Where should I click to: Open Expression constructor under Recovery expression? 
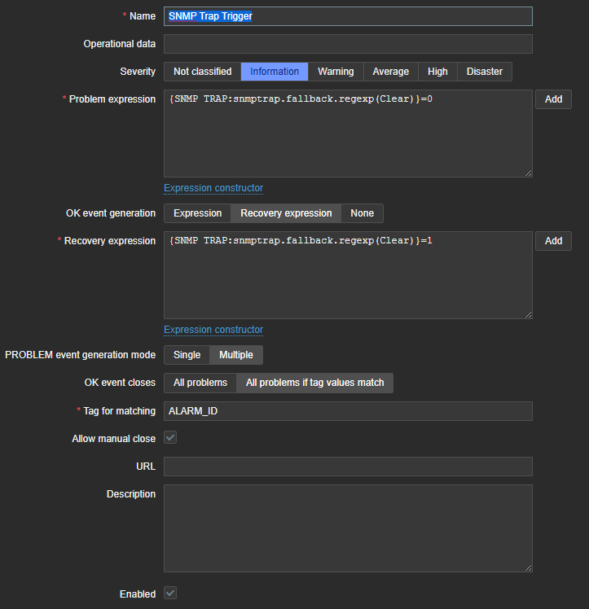click(213, 330)
